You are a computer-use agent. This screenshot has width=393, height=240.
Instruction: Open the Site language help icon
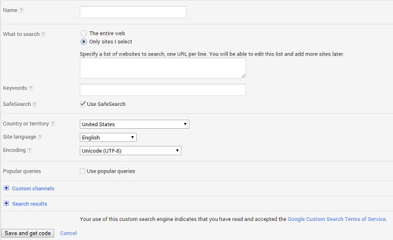click(40, 137)
